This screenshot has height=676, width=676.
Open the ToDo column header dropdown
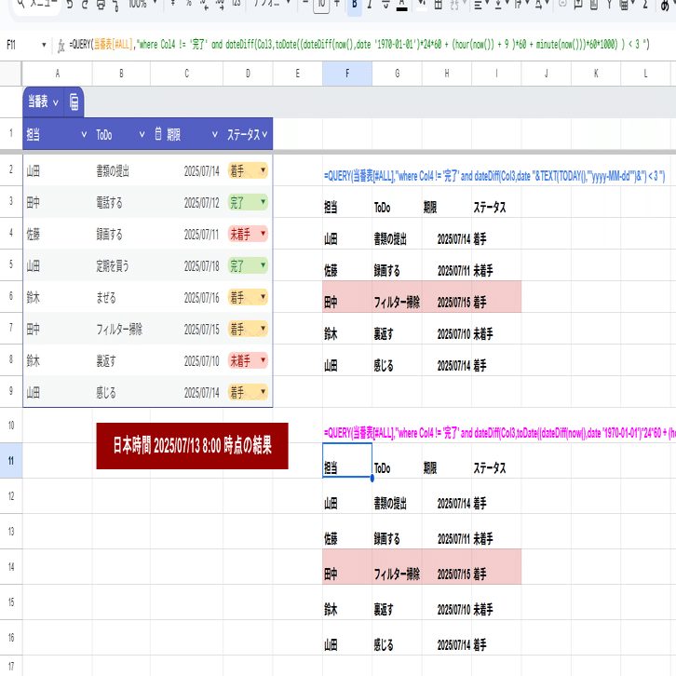[x=142, y=134]
